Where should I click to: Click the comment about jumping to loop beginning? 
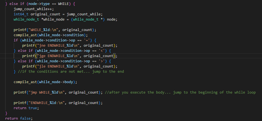click(180, 92)
